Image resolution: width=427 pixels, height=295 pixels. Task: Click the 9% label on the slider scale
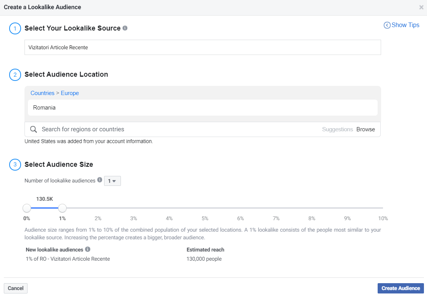coord(347,218)
